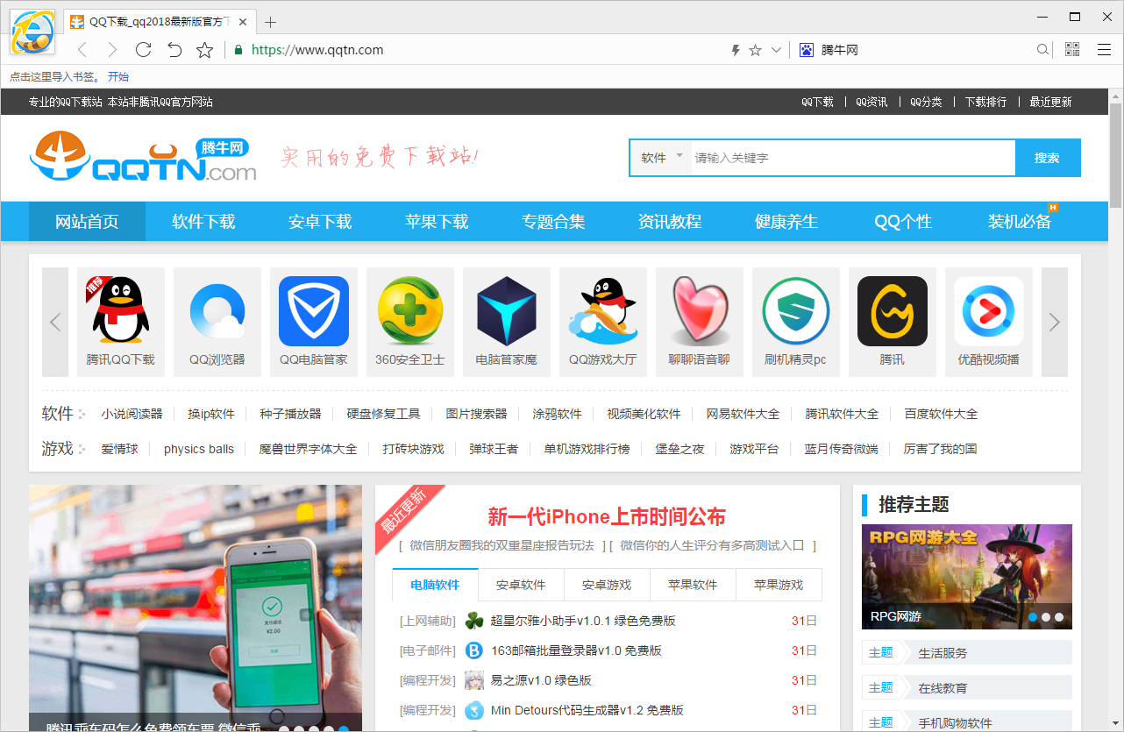The width and height of the screenshot is (1124, 732).
Task: Open the QR code icon in toolbar
Action: pos(1072,50)
